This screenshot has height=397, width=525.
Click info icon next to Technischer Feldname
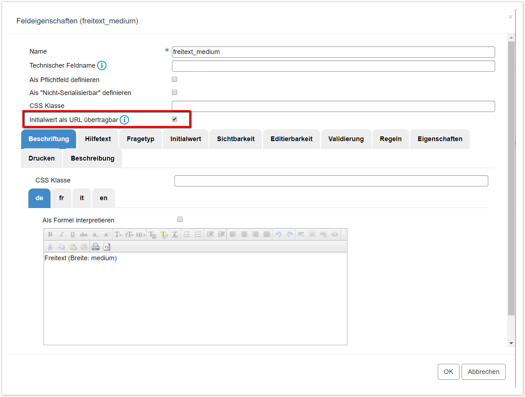[x=102, y=66]
